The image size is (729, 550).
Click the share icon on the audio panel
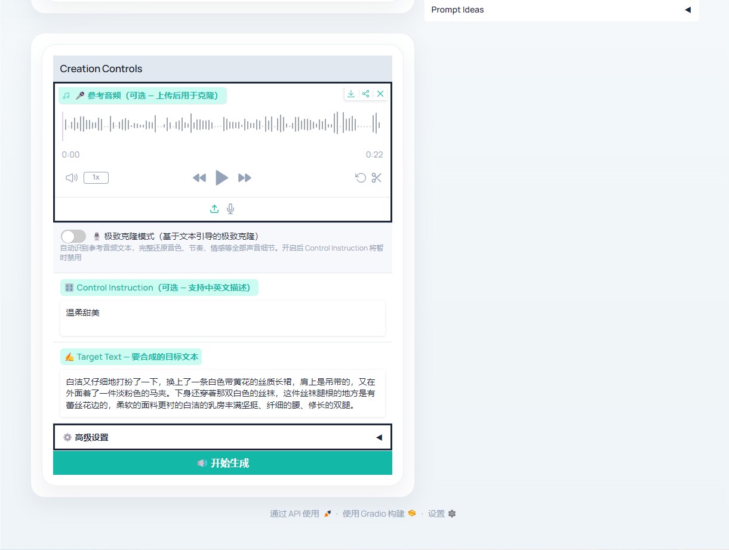[366, 94]
